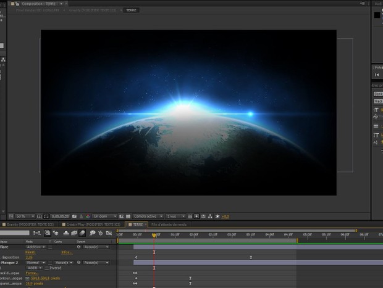Open the Un demi resolution dropdown

104,216
